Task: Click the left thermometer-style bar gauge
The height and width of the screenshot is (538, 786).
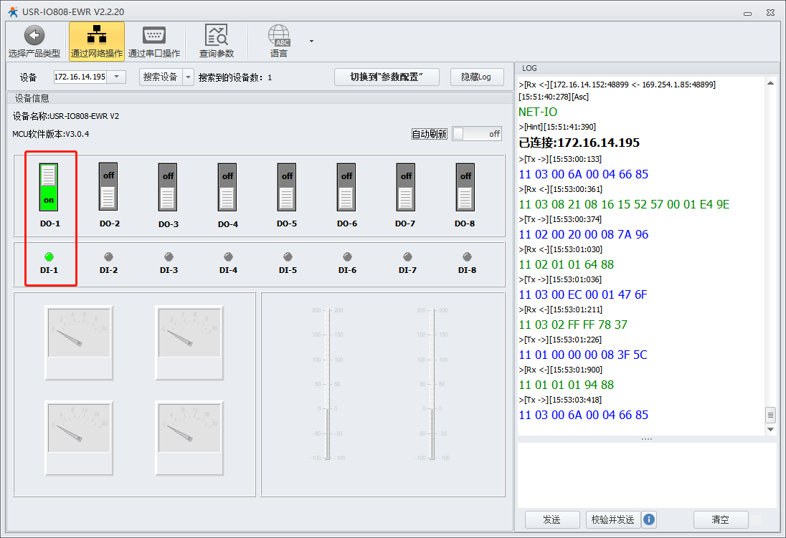Action: point(328,384)
